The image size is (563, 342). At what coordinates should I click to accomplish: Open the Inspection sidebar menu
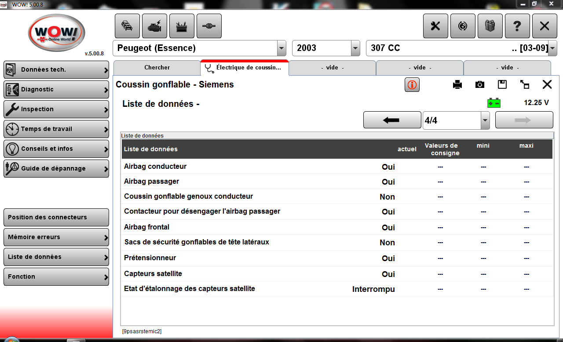click(x=56, y=109)
